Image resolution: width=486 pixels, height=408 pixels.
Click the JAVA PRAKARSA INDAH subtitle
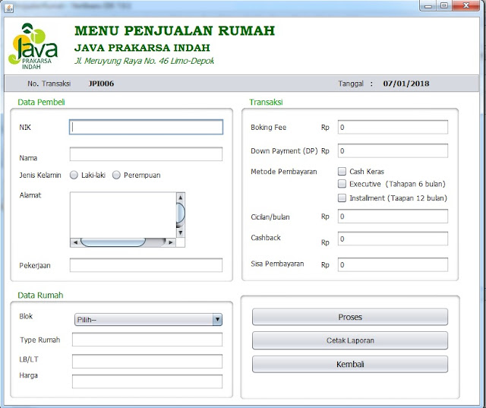tap(142, 48)
